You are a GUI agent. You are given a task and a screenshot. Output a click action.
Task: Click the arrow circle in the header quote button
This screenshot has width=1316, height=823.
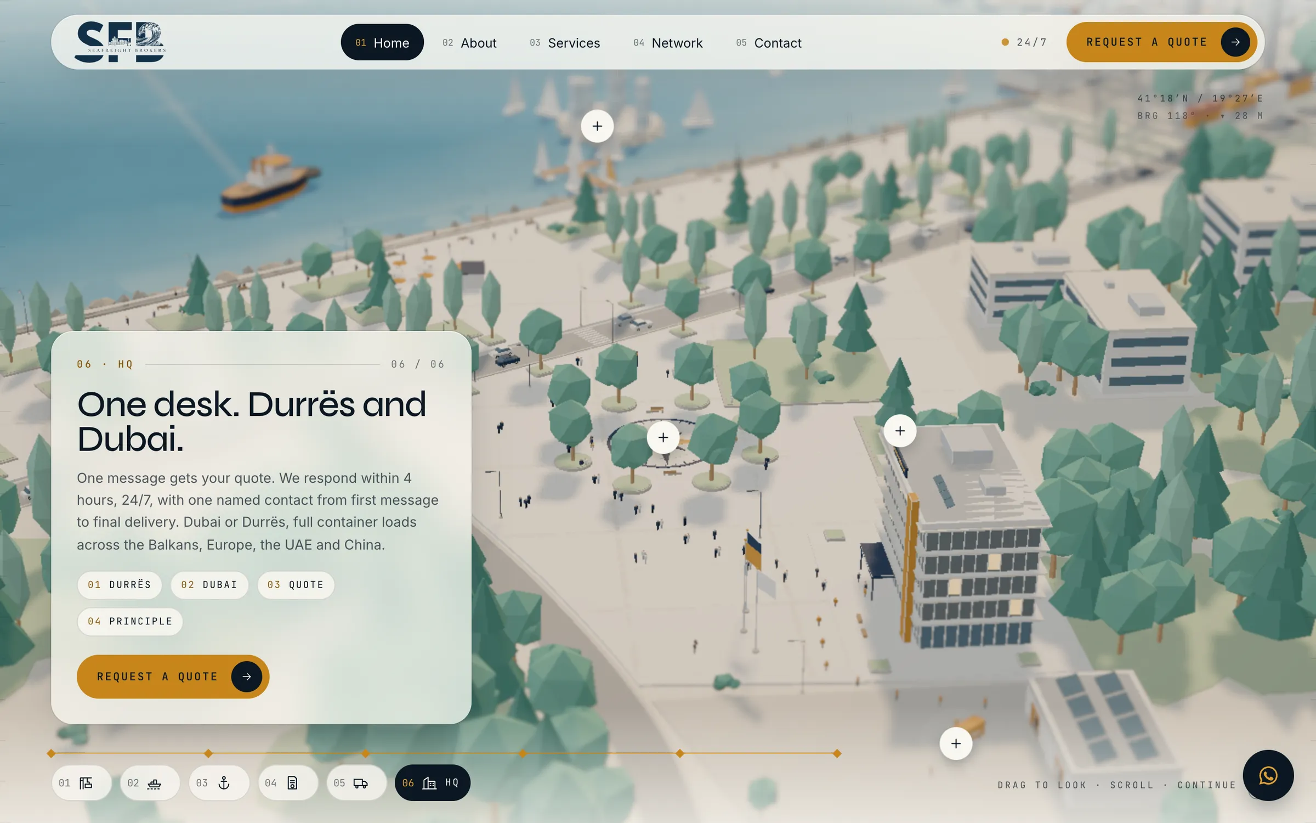pyautogui.click(x=1235, y=42)
